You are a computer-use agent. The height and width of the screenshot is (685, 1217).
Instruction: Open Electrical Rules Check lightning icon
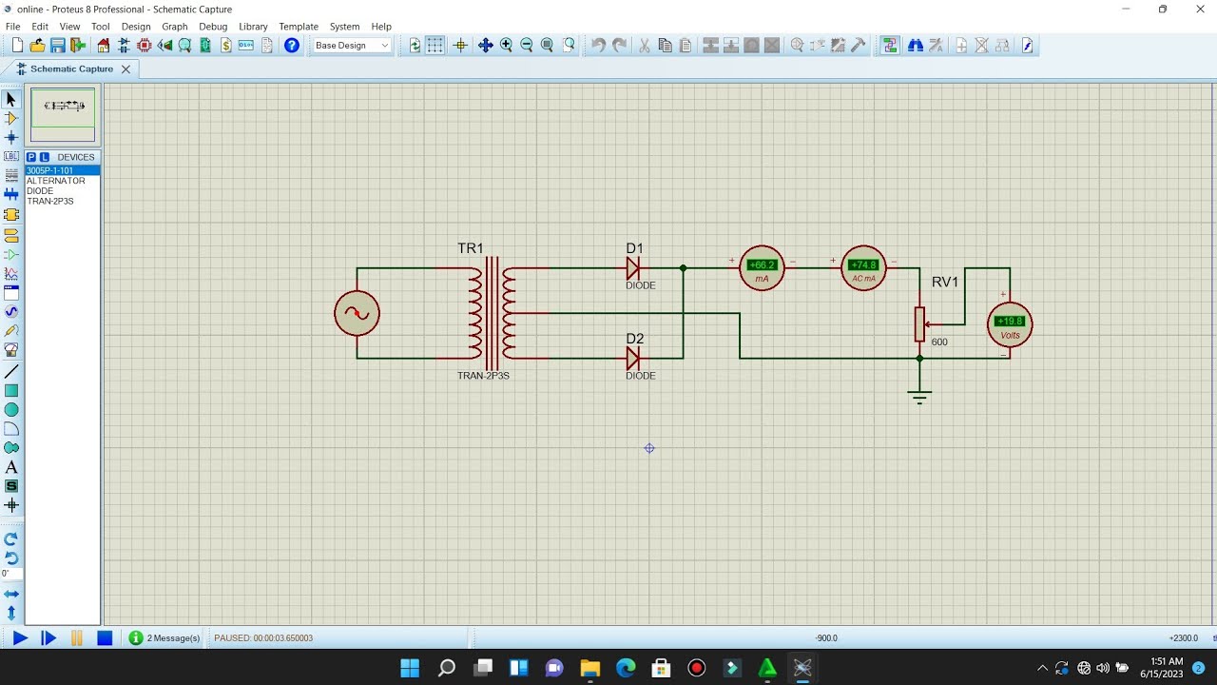[x=1027, y=45]
